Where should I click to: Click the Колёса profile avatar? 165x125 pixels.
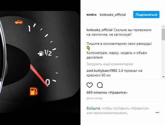[x=92, y=15]
